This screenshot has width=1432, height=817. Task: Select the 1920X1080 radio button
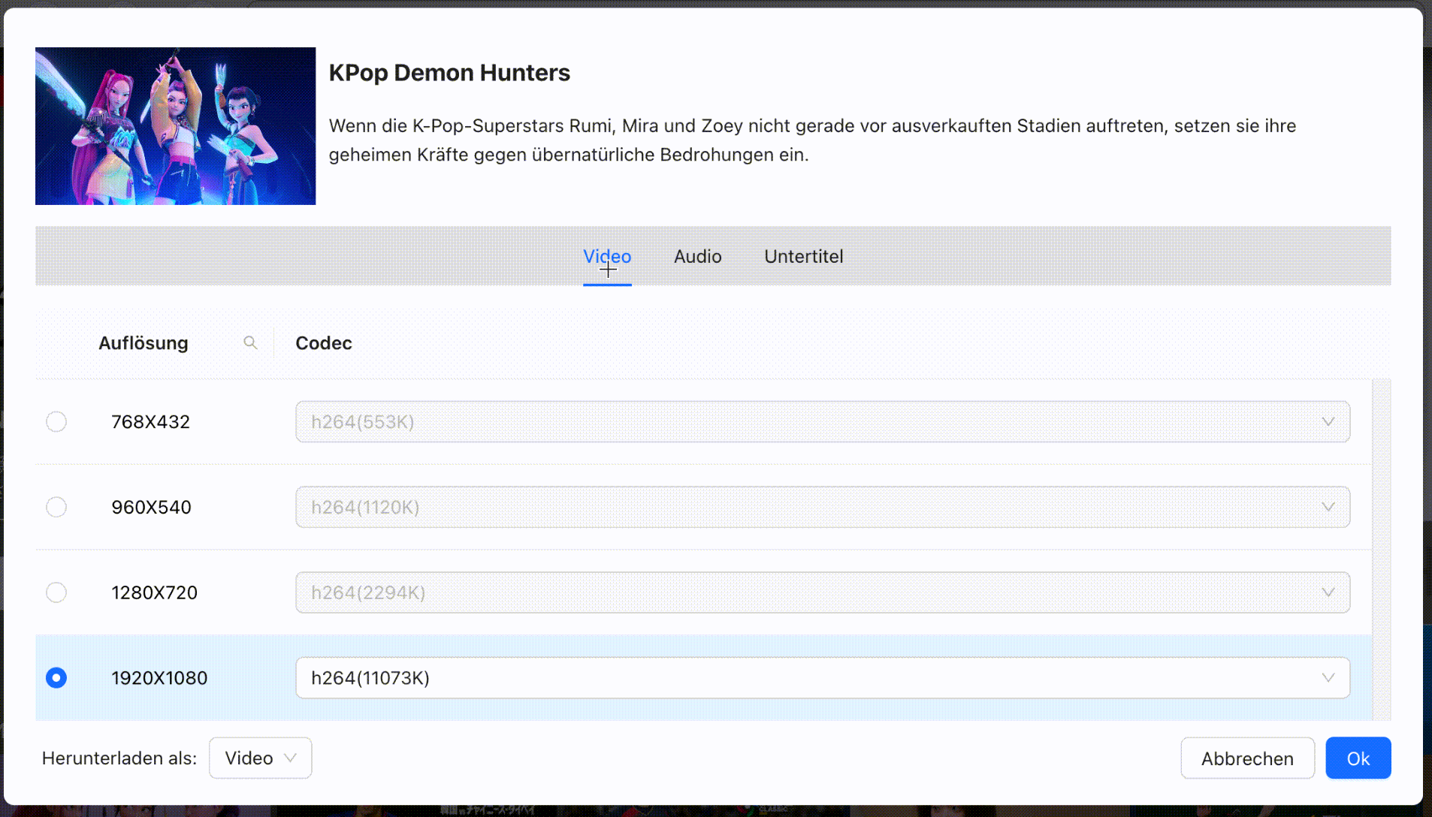tap(56, 677)
